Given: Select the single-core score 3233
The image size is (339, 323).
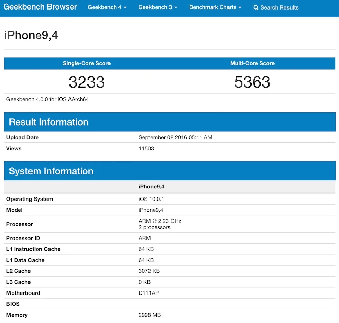Looking at the screenshot, I should [x=87, y=82].
